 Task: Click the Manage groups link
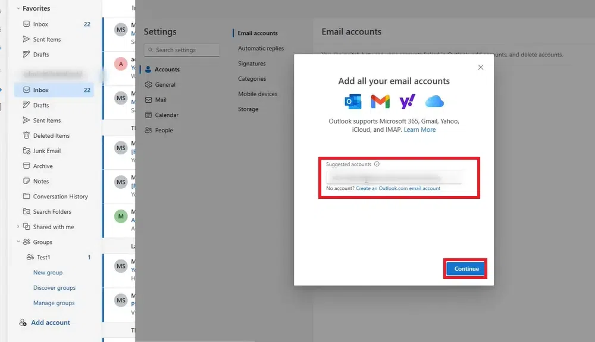pyautogui.click(x=54, y=303)
